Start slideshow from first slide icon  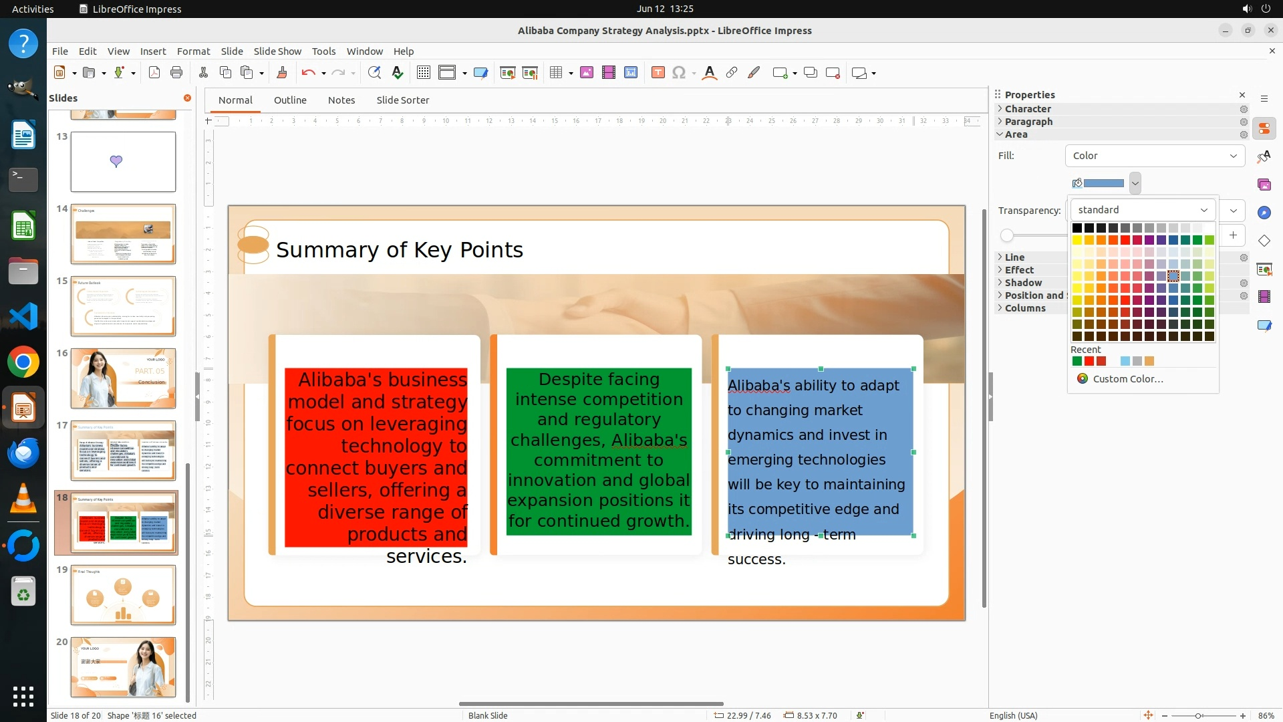click(x=507, y=73)
